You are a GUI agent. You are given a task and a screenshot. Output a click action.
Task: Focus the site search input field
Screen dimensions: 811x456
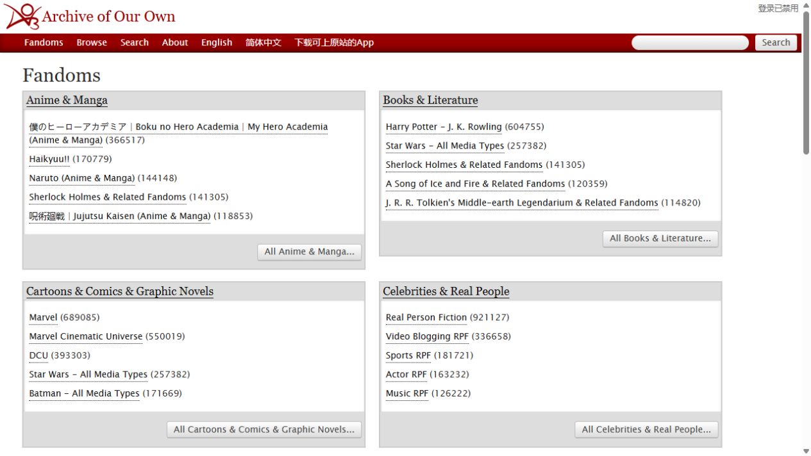click(x=690, y=43)
